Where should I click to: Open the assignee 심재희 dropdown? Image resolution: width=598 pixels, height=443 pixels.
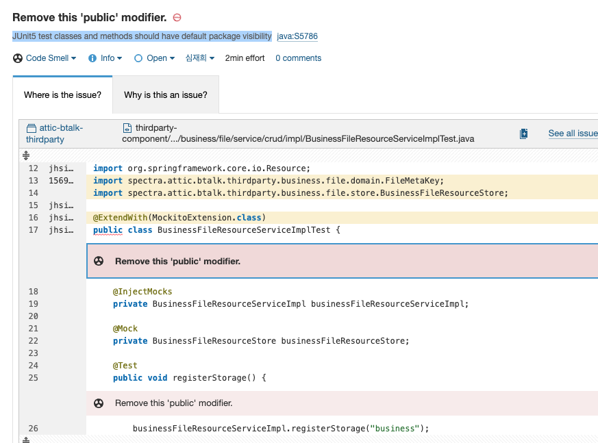(200, 58)
